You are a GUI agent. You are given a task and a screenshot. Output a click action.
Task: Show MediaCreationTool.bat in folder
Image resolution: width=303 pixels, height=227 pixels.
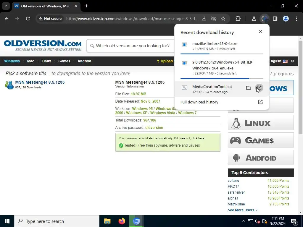(249, 88)
